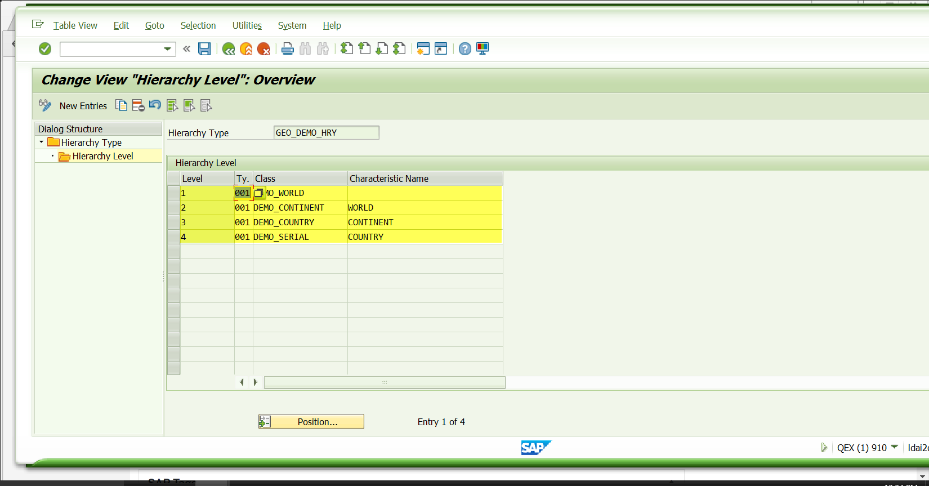This screenshot has height=486, width=929.
Task: Click the COUNTRY characteristic name cell
Action: click(x=425, y=237)
